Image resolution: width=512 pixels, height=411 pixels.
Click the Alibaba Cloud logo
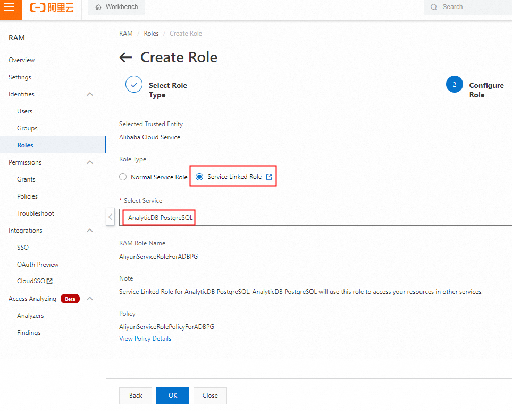point(52,7)
